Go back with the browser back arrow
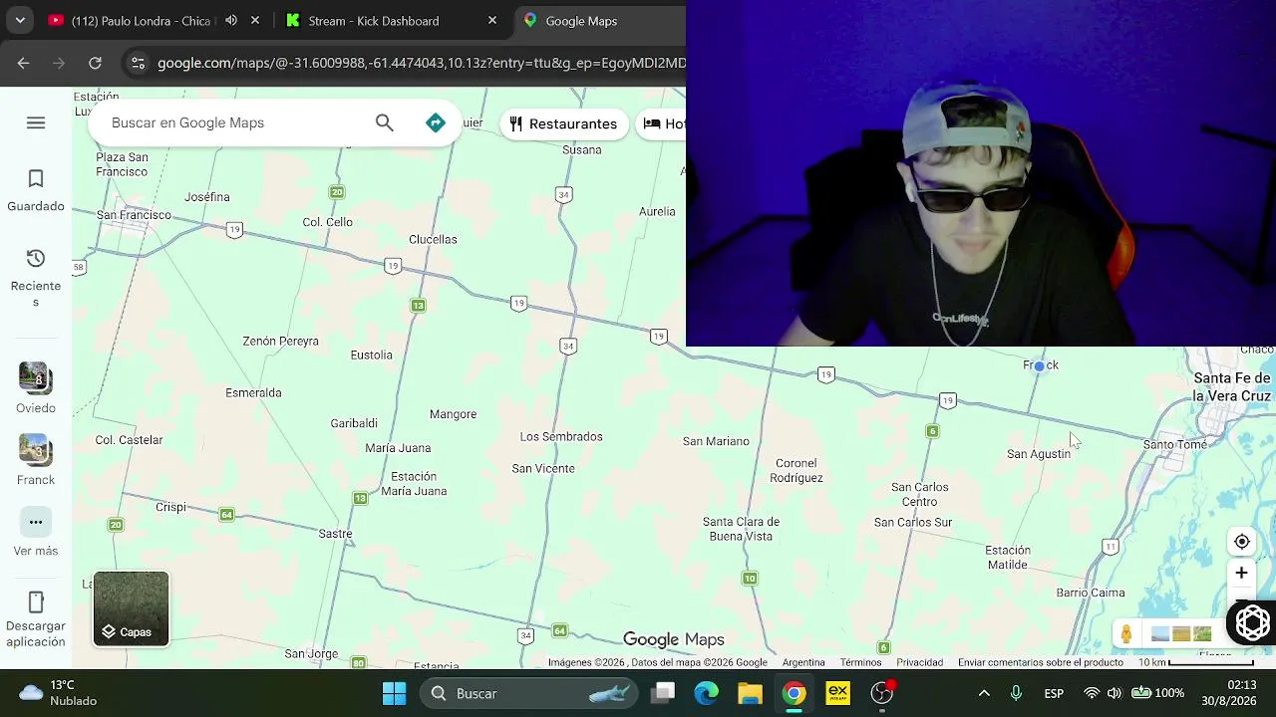The width and height of the screenshot is (1276, 717). pos(23,63)
